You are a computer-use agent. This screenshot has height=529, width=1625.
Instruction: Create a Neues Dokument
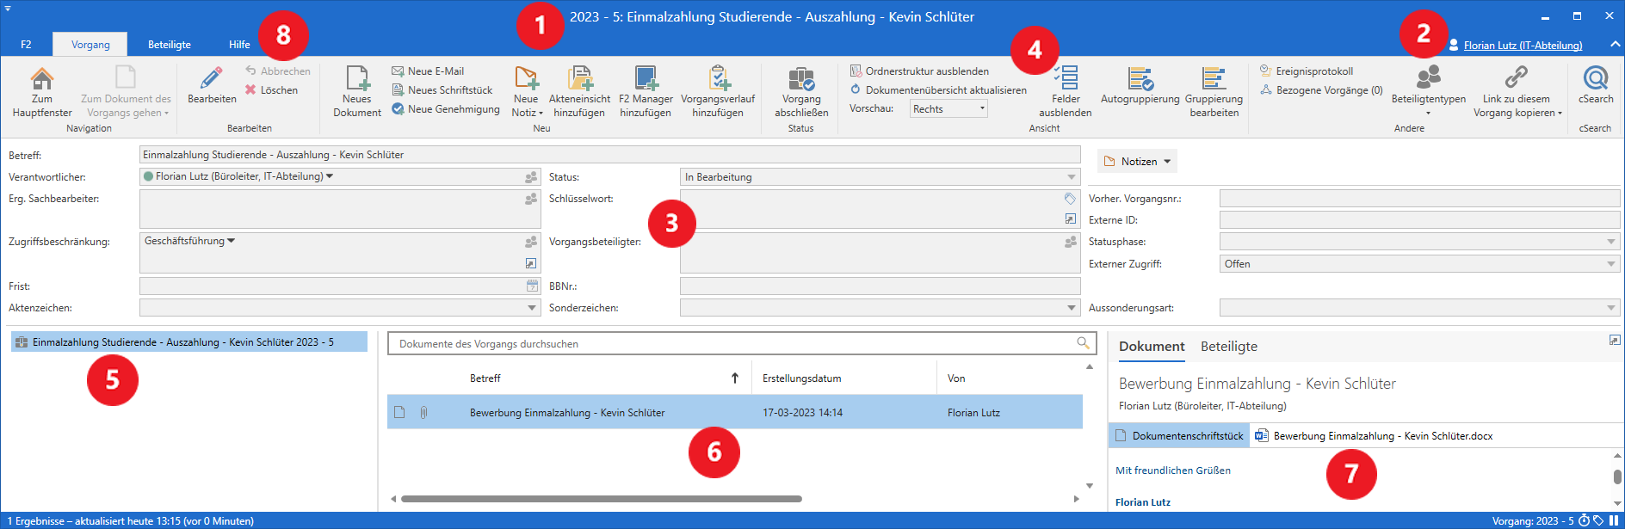pos(357,79)
